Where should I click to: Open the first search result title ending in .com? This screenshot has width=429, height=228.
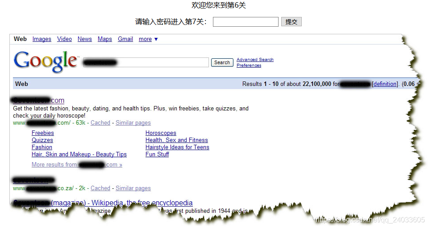click(38, 100)
